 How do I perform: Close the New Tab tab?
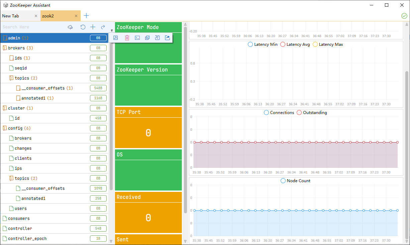pyautogui.click(x=36, y=16)
